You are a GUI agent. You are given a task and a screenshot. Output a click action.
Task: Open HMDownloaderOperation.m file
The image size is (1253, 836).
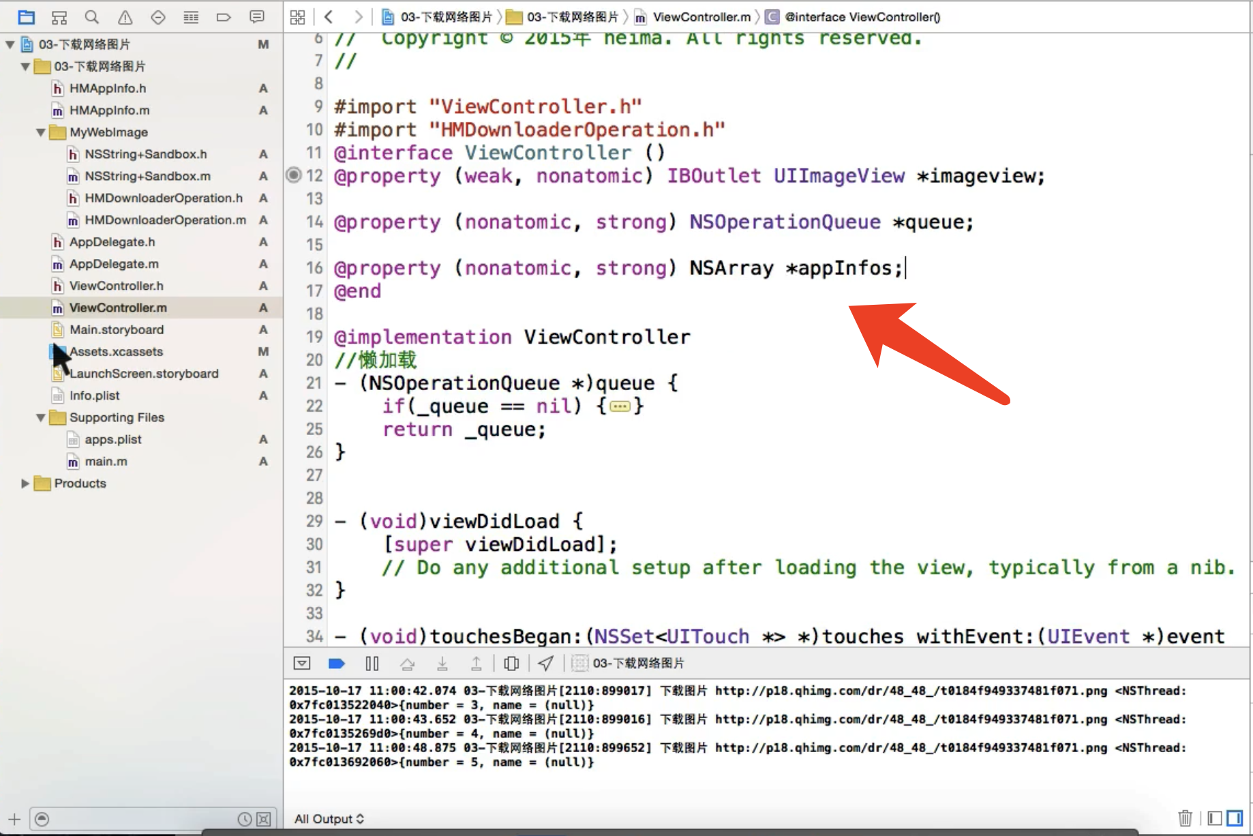click(x=165, y=220)
